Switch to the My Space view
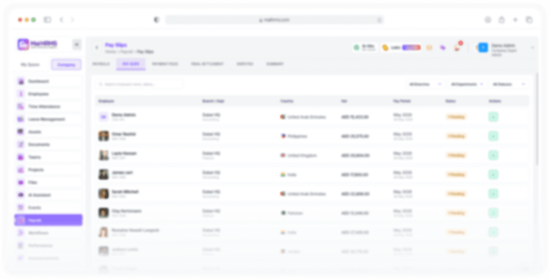The width and height of the screenshot is (550, 279). pyautogui.click(x=30, y=65)
